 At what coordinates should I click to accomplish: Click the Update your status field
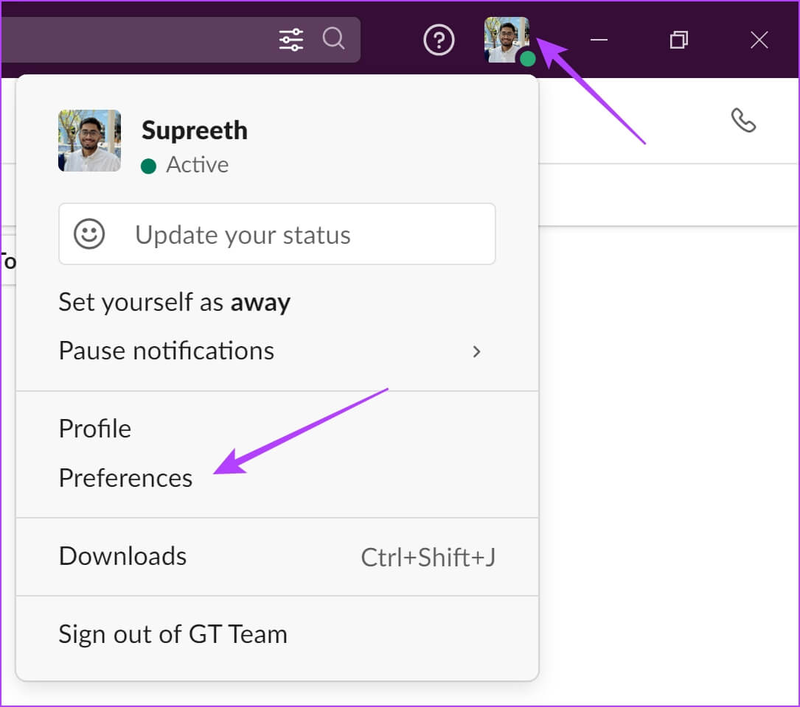[x=277, y=234]
